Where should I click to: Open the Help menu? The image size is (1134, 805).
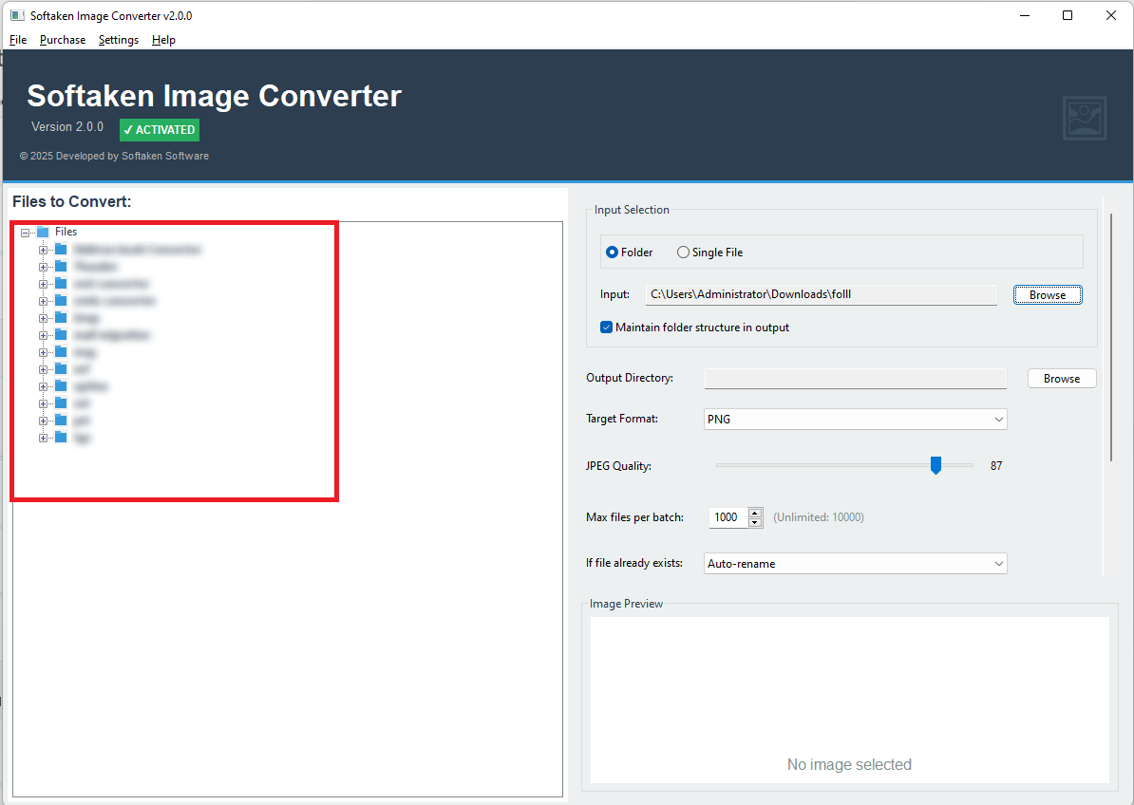(163, 40)
